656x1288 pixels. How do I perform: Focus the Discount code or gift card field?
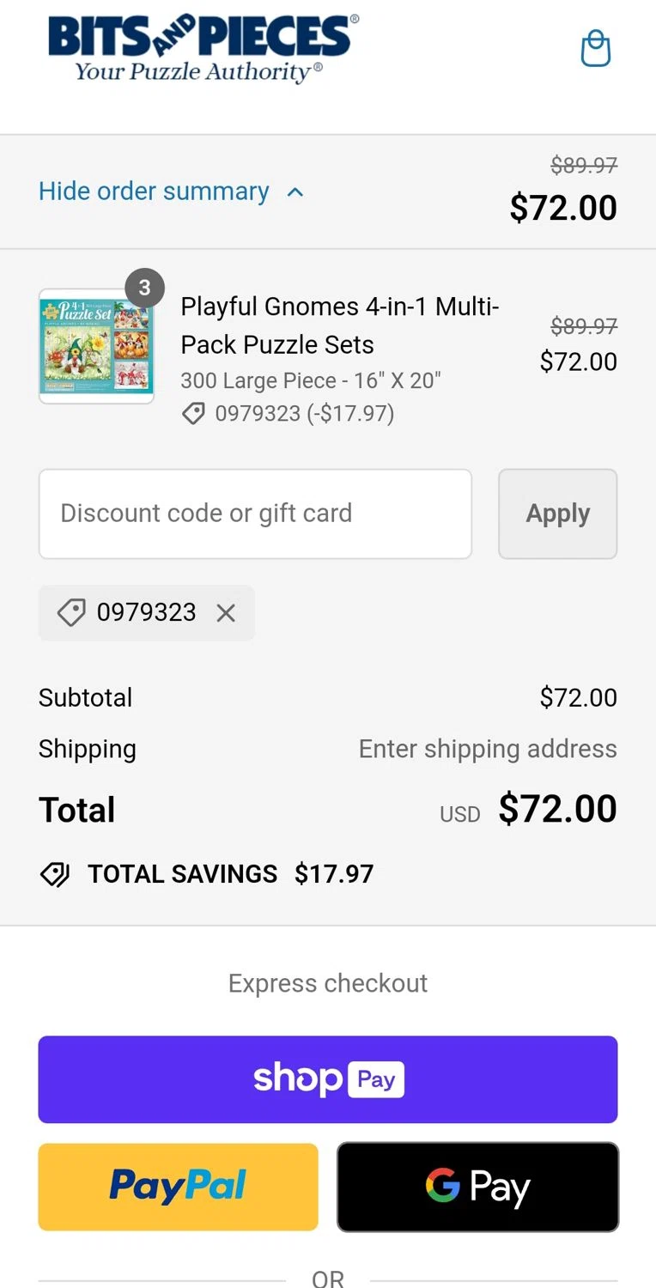tap(255, 513)
